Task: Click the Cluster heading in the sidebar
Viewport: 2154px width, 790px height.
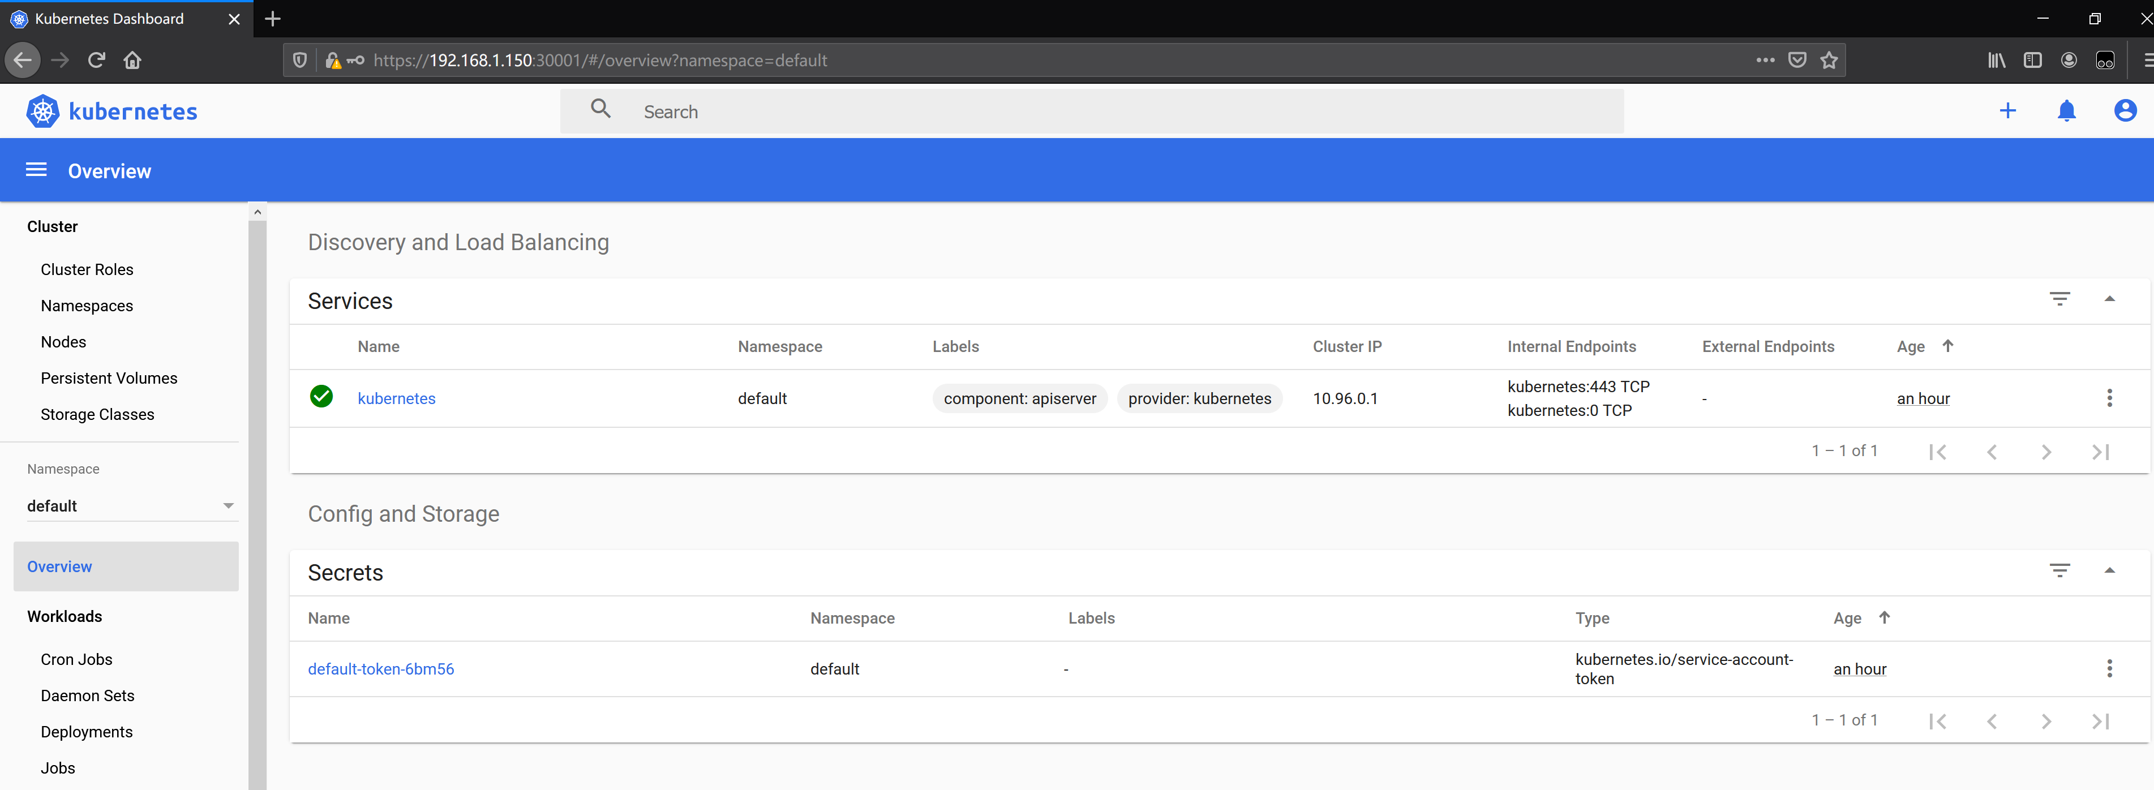Action: (52, 226)
